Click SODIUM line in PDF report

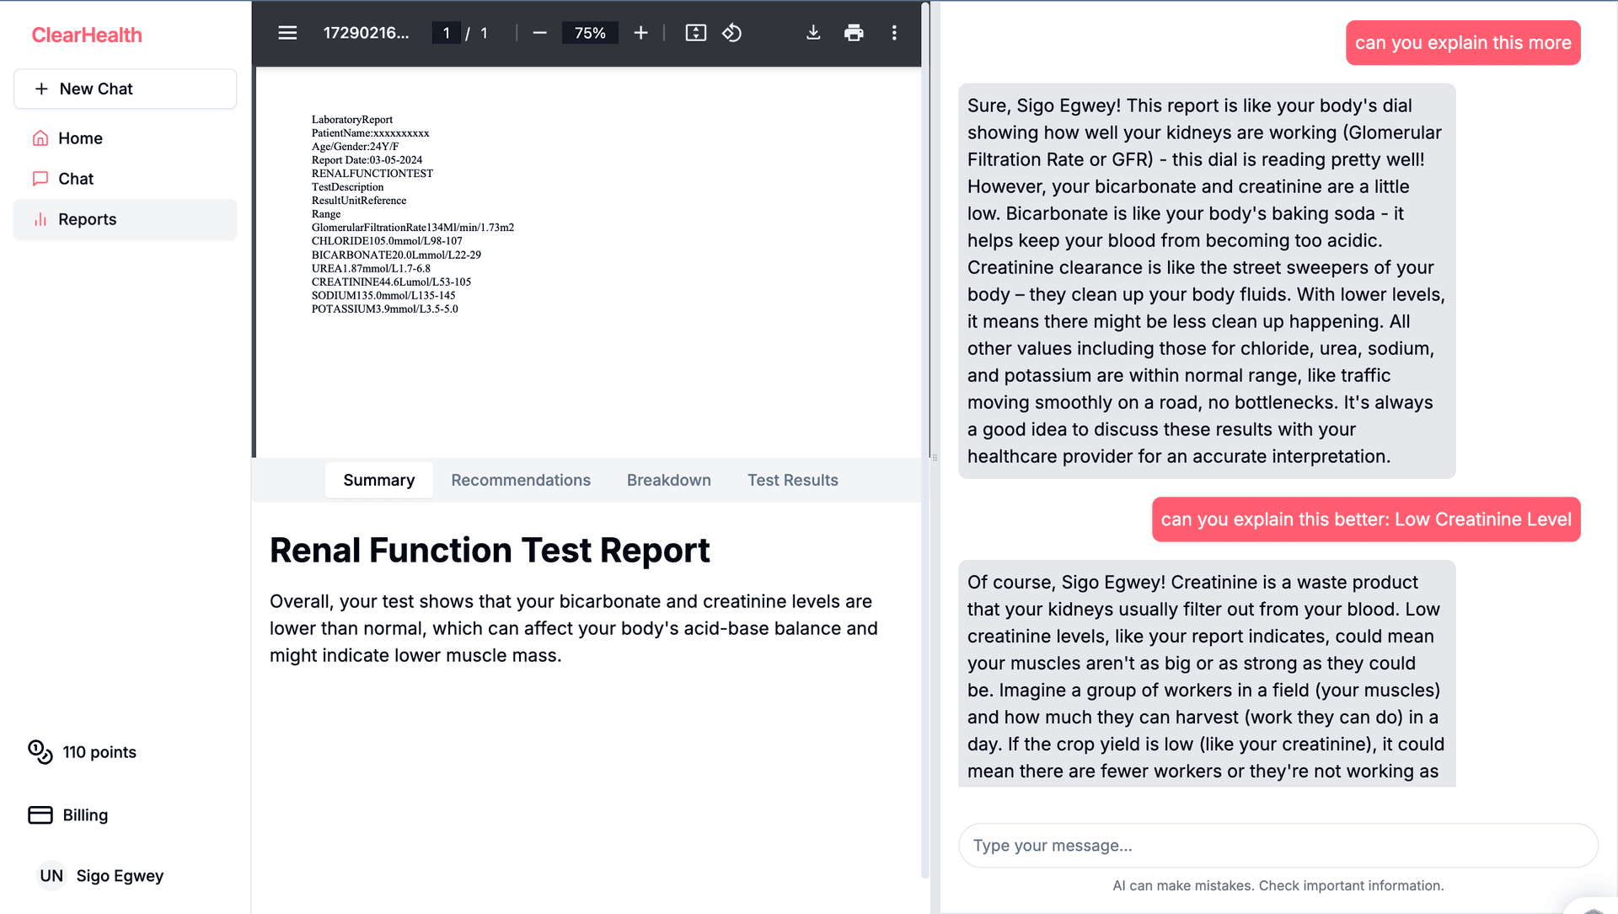click(383, 295)
